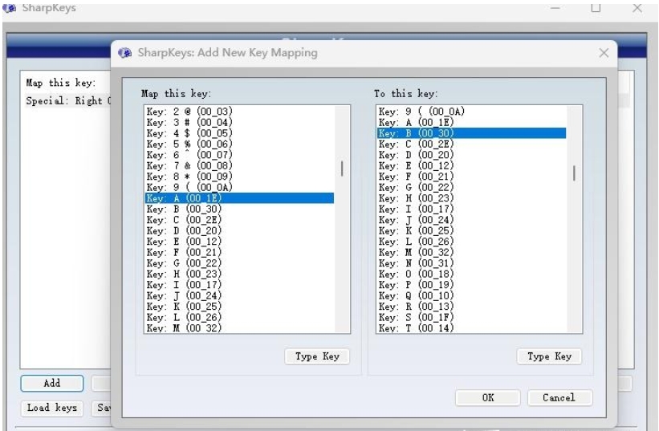The height and width of the screenshot is (431, 659).
Task: Click the Add button in main window
Action: pyautogui.click(x=52, y=383)
